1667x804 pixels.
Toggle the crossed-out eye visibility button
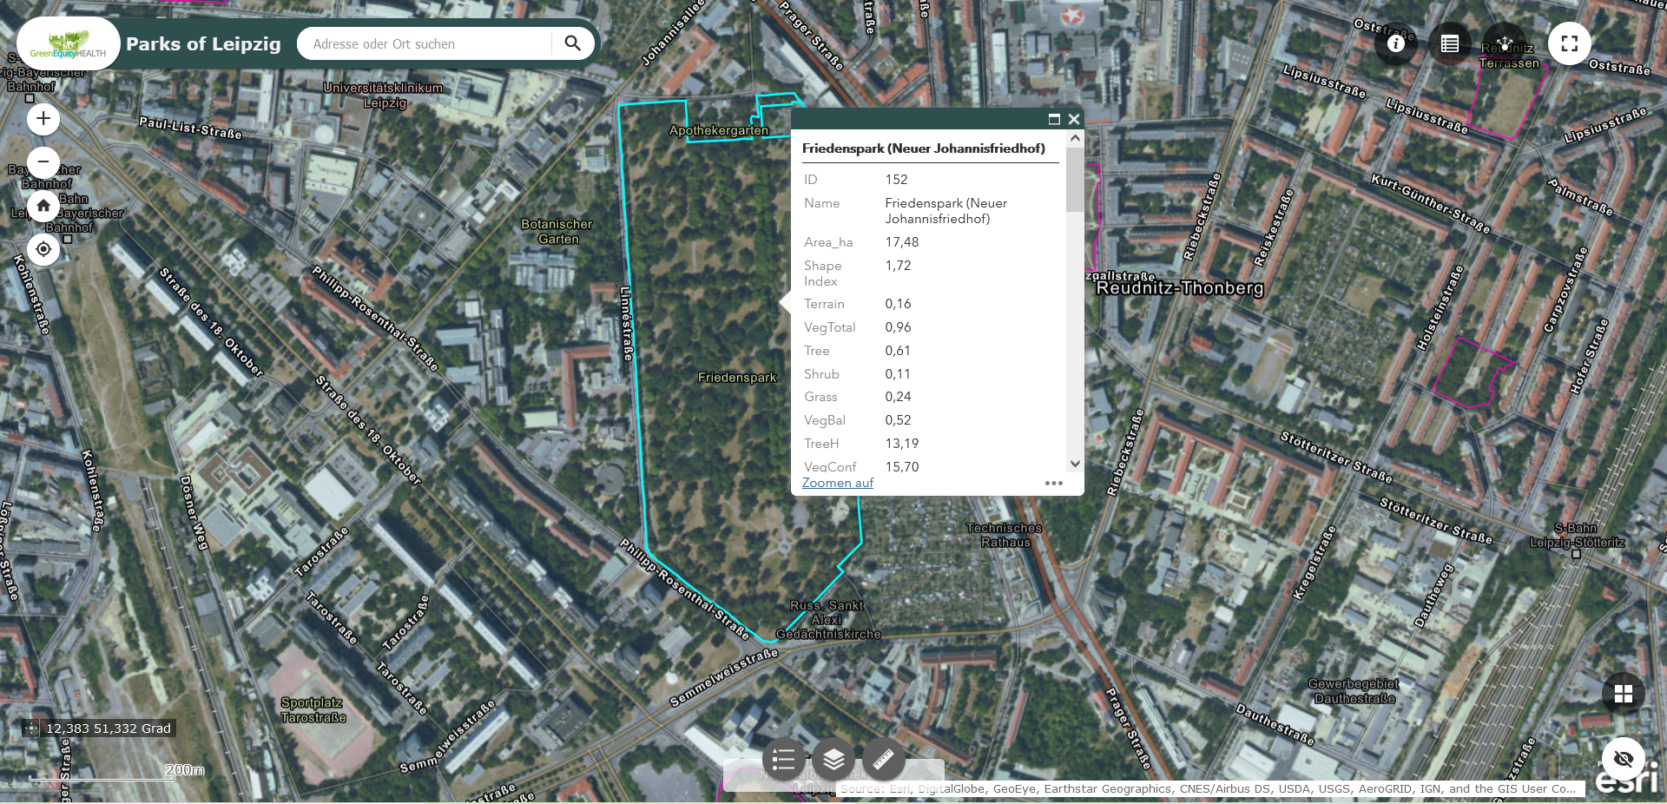(1624, 760)
